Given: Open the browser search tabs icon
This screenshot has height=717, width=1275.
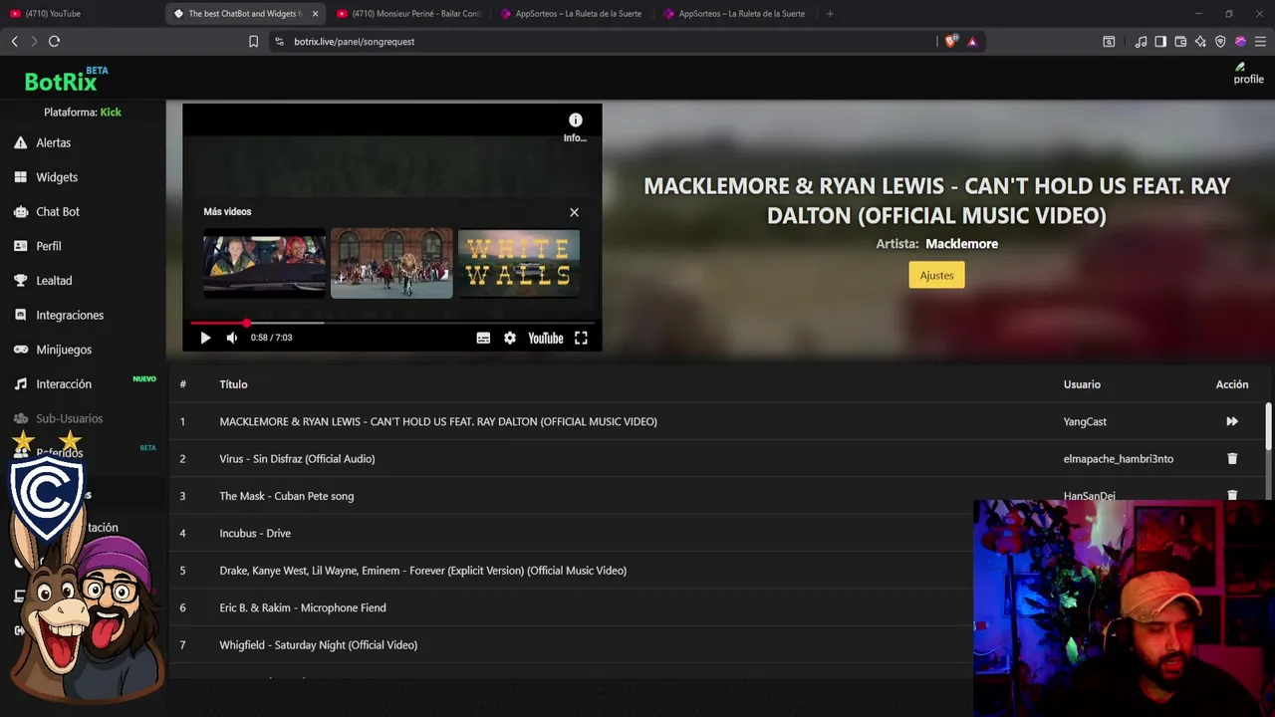Looking at the screenshot, I should [x=1109, y=42].
